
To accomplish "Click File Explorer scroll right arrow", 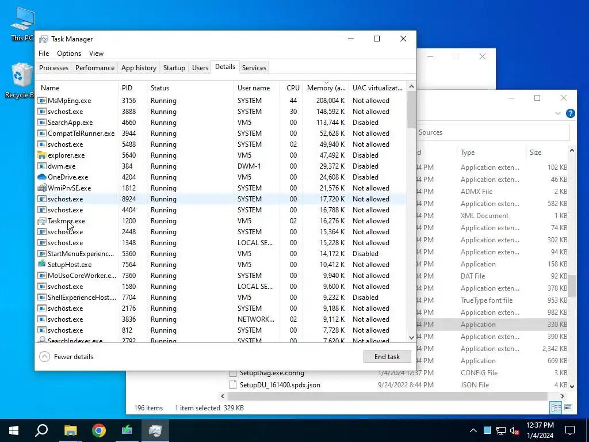I will (x=562, y=396).
